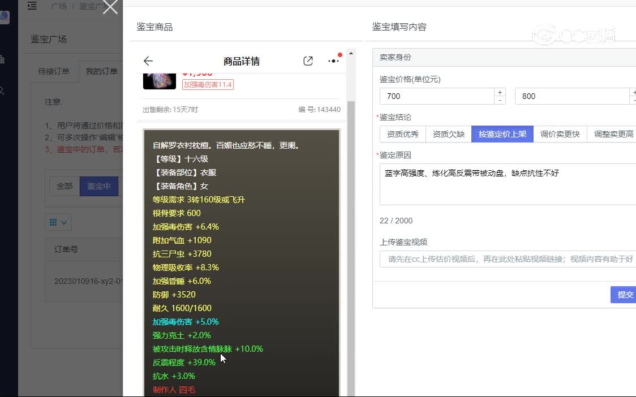Click the 反震程度 +39.0% attribute line
This screenshot has width=636, height=397.
(184, 363)
